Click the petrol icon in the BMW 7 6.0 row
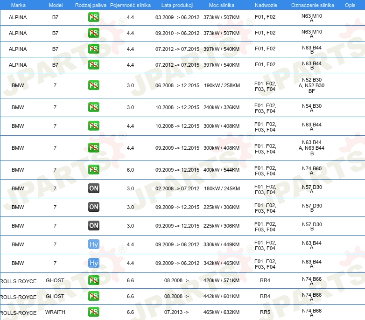The width and height of the screenshot is (365, 320). (94, 170)
